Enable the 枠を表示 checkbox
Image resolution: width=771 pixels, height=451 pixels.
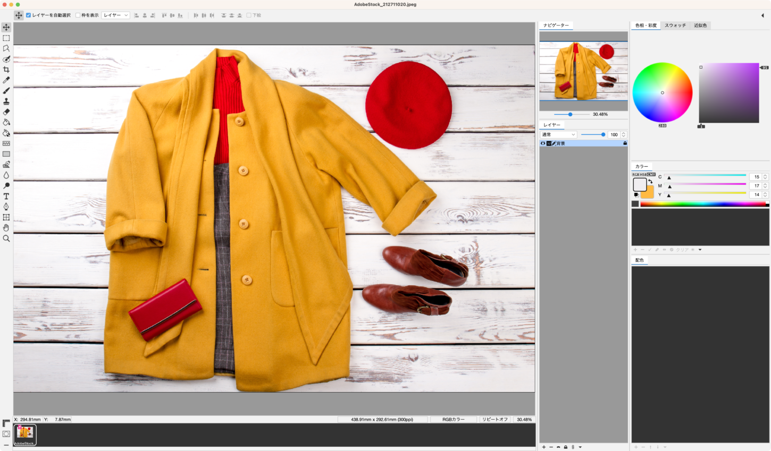click(x=78, y=15)
